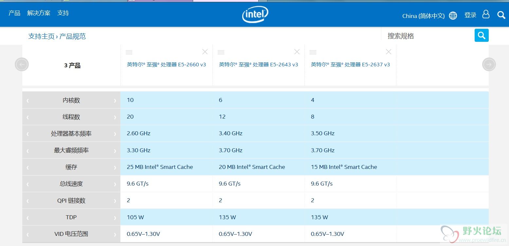This screenshot has height=246, width=509.
Task: Open the 支持 menu
Action: (63, 13)
